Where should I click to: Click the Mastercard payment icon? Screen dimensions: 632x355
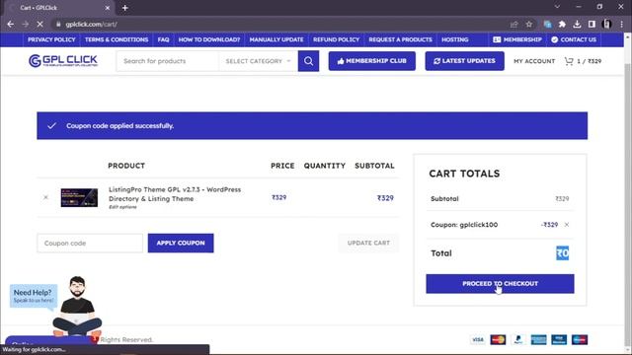coord(498,339)
